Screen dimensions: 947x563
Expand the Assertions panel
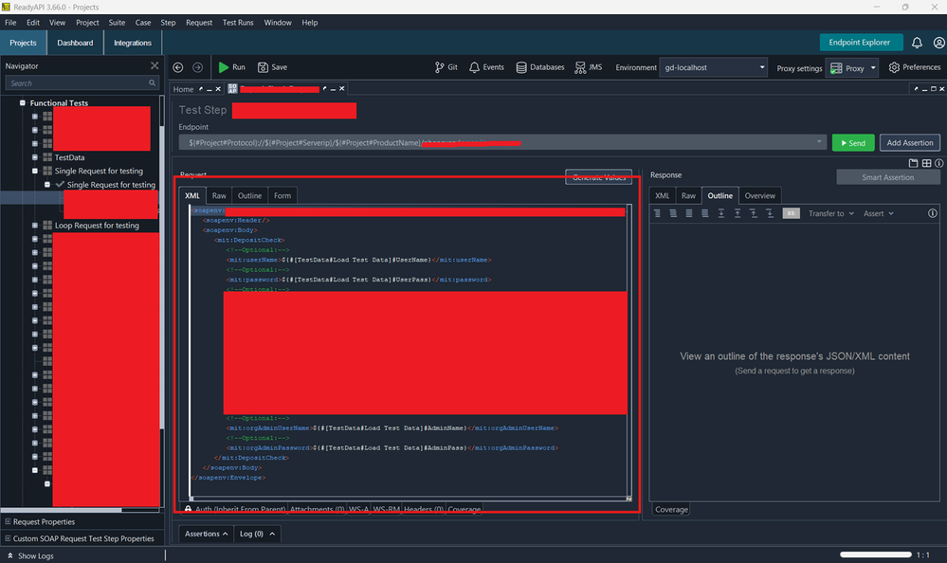coord(207,534)
